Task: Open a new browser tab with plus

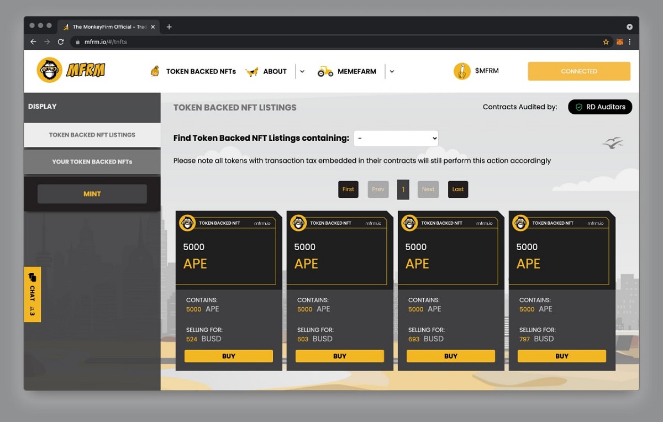Action: (169, 27)
